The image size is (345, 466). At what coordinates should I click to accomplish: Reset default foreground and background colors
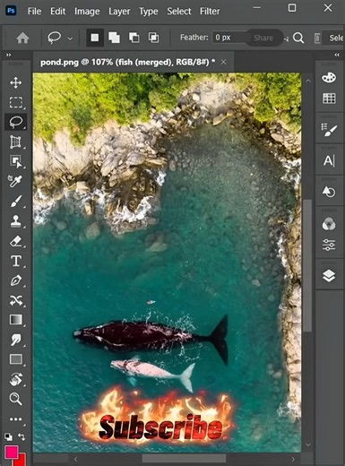coord(9,437)
